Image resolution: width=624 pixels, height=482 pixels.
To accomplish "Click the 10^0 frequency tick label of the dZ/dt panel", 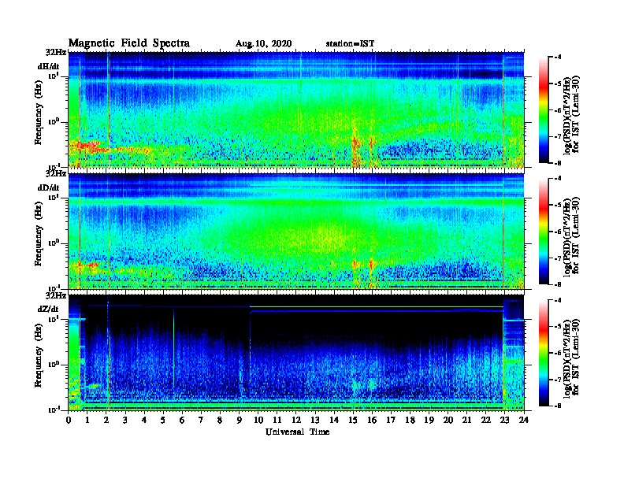I will tap(54, 365).
